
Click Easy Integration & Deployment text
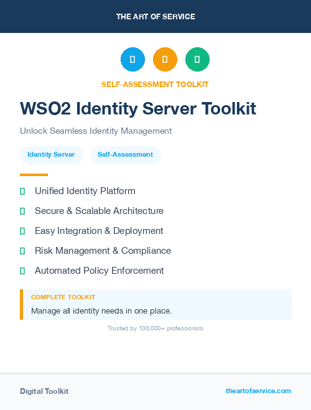click(99, 231)
